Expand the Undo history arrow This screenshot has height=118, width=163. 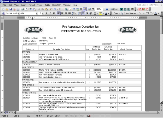[57, 9]
